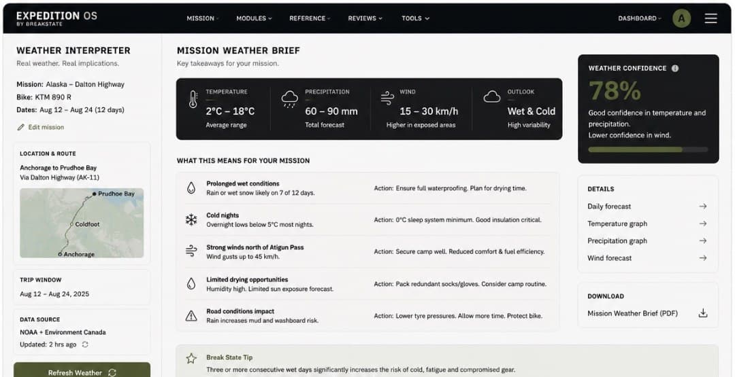Expand the Modules menu

[254, 18]
